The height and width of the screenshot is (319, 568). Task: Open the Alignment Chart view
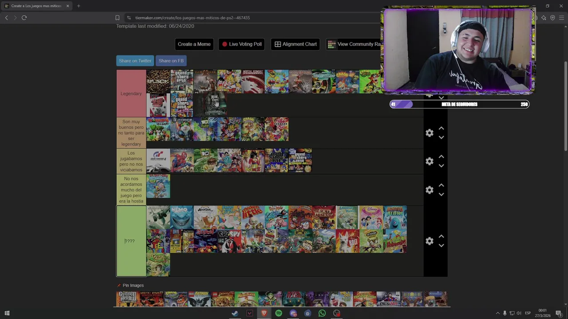click(x=296, y=44)
